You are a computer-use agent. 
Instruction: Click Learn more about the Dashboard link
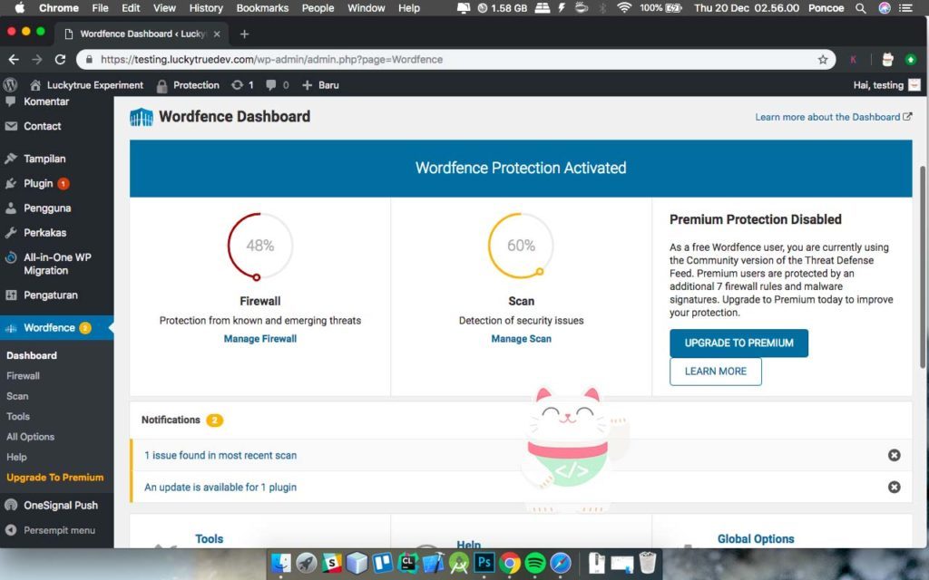(833, 117)
